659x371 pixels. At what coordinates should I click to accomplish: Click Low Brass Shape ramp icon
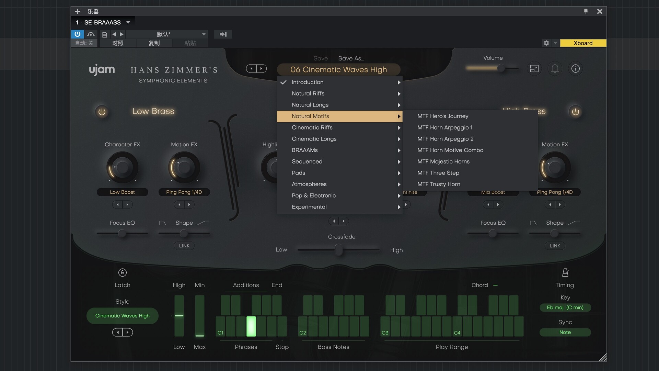coord(203,223)
